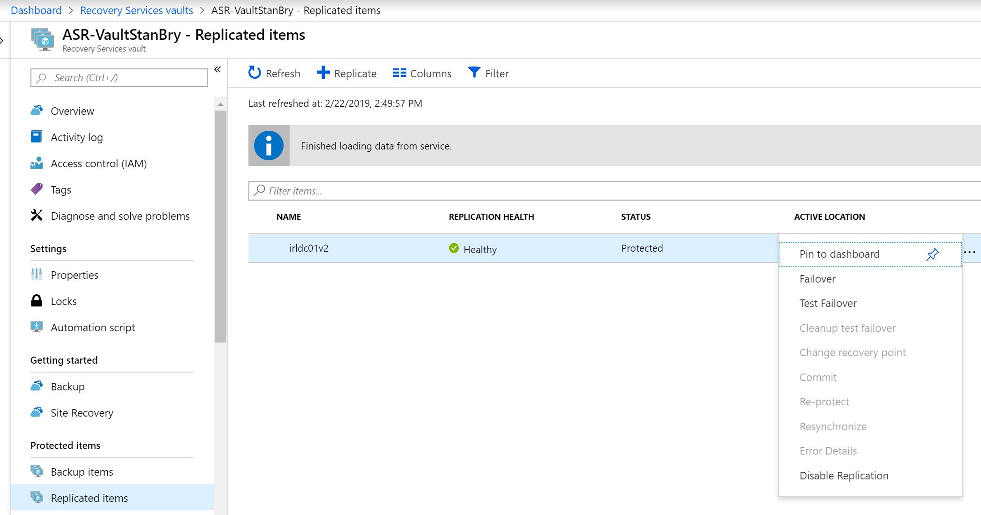
Task: Click the blue information icon in the banner
Action: point(269,146)
